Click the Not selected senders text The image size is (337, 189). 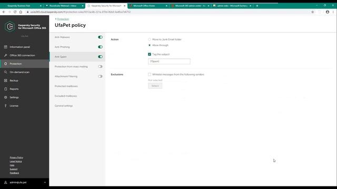(155, 80)
